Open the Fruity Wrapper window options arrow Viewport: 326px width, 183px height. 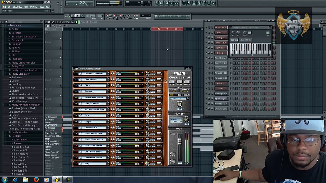pos(74,69)
